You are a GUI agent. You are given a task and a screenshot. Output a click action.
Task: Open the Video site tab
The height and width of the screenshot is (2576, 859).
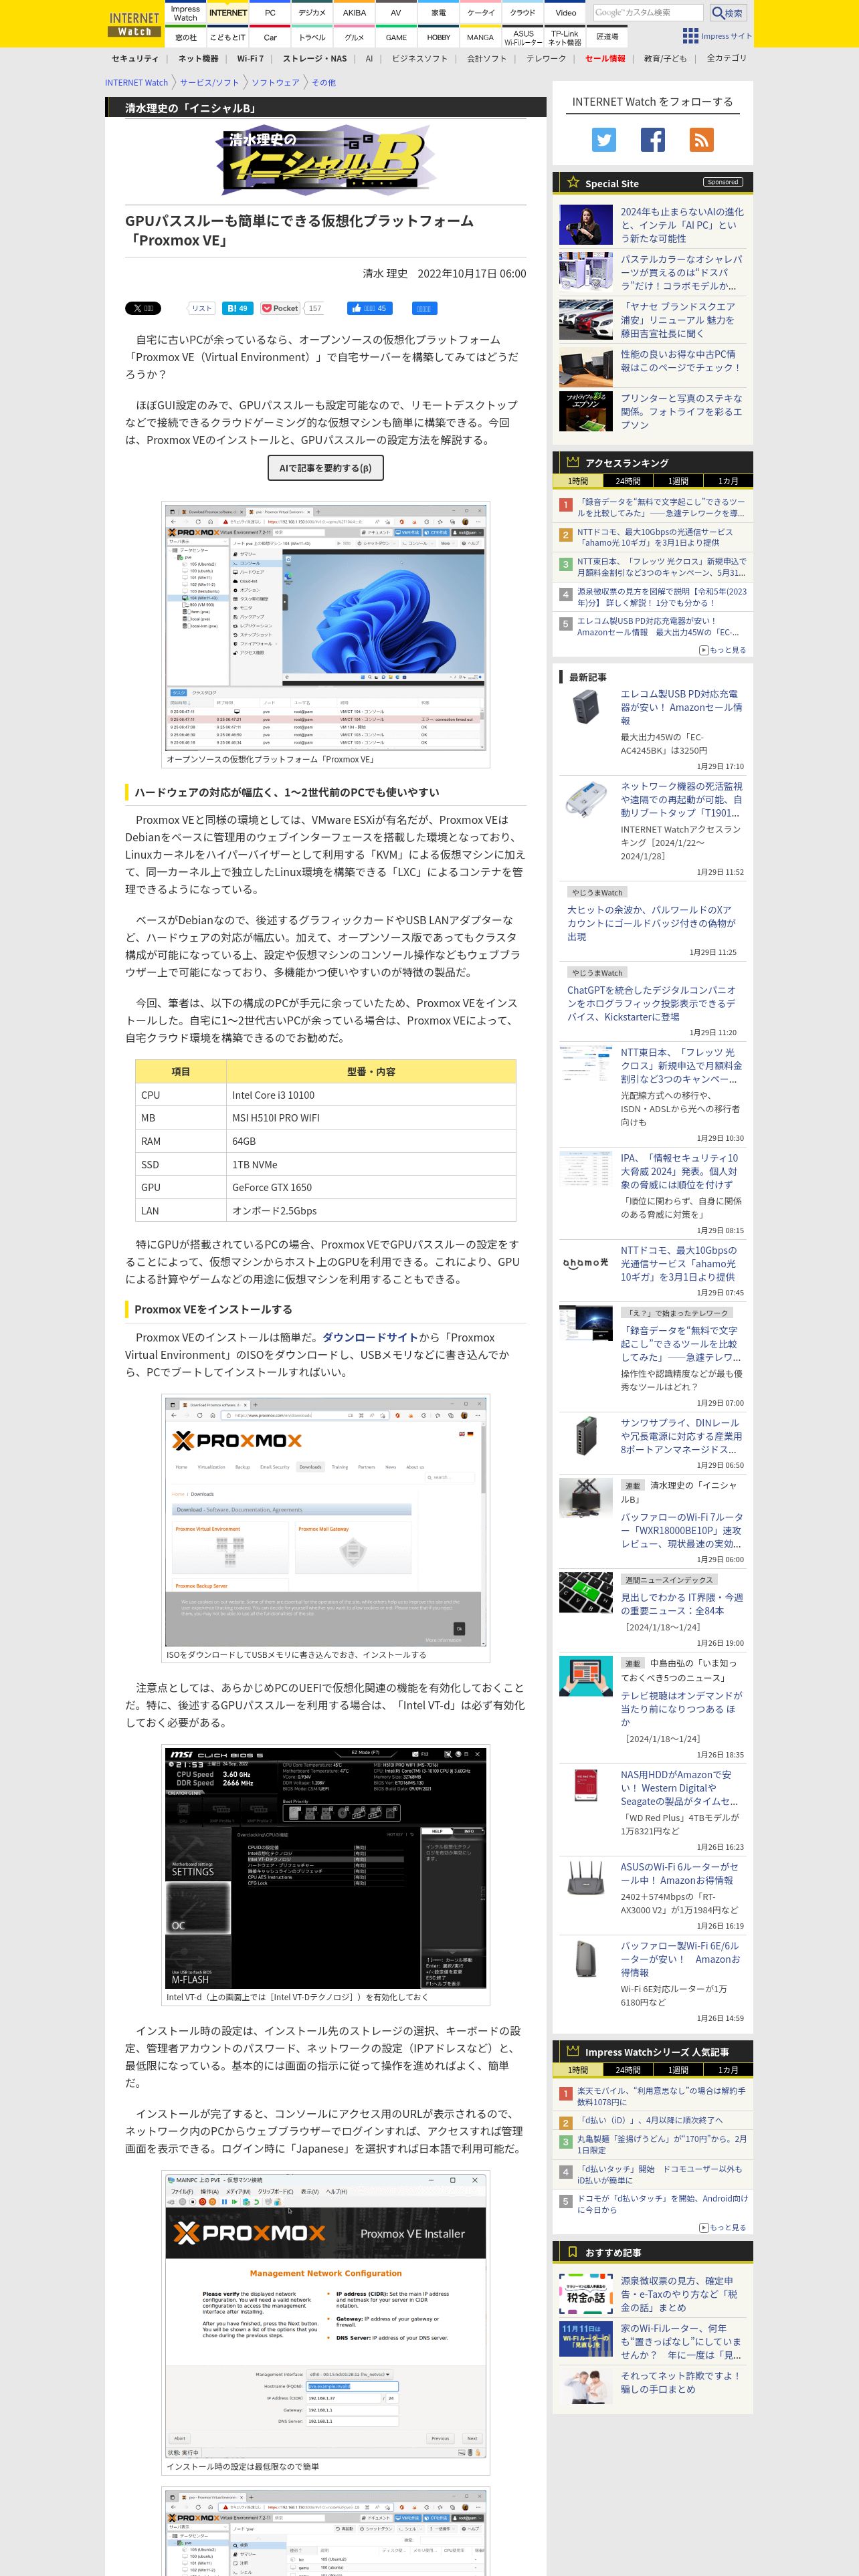(x=565, y=13)
